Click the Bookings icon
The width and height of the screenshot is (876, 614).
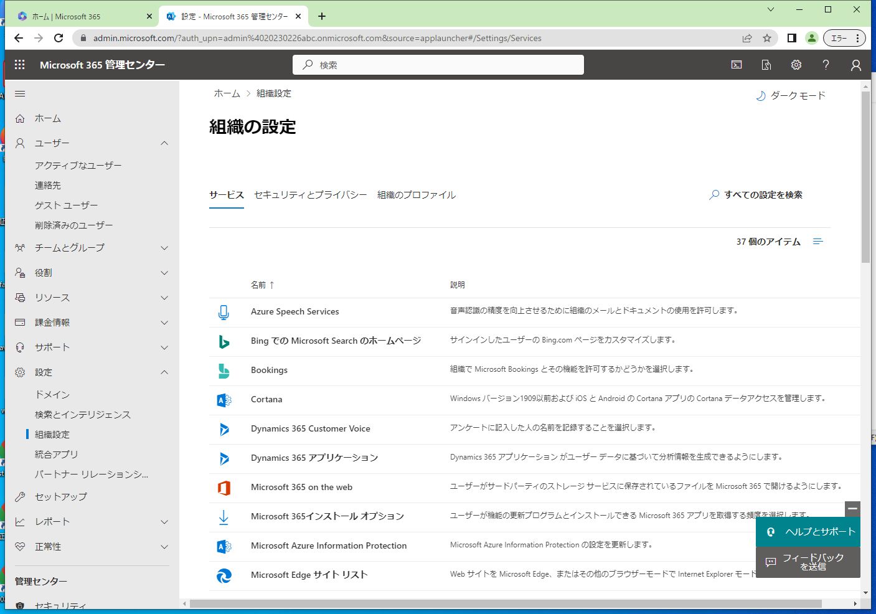pos(224,371)
